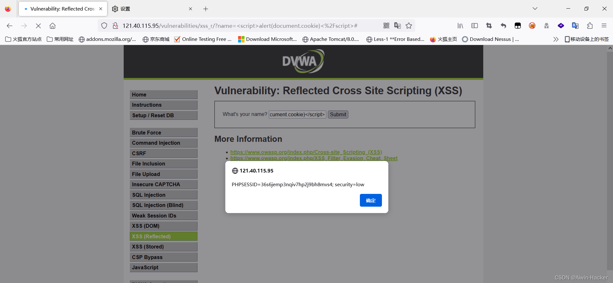The image size is (613, 283).
Task: Stop loading the page
Action: 38,26
